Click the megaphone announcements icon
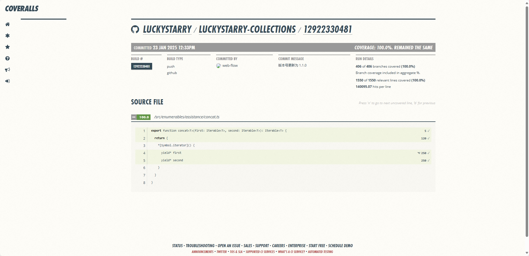 7,70
